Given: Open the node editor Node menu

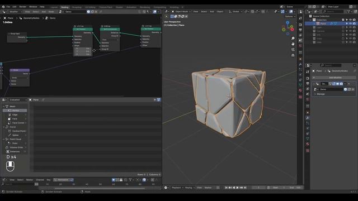Looking at the screenshot, I should pos(51,12).
